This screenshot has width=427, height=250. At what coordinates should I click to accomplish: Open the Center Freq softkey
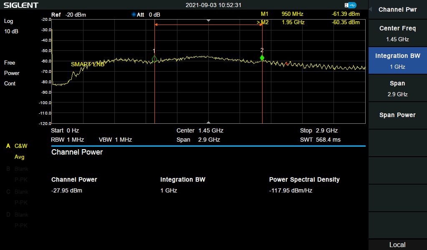[397, 33]
